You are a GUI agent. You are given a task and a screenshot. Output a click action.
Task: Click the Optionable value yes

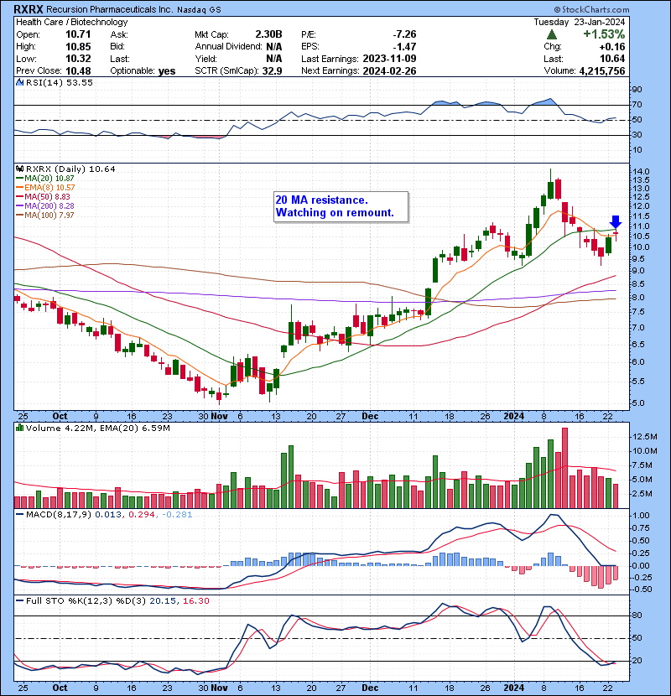tap(167, 71)
